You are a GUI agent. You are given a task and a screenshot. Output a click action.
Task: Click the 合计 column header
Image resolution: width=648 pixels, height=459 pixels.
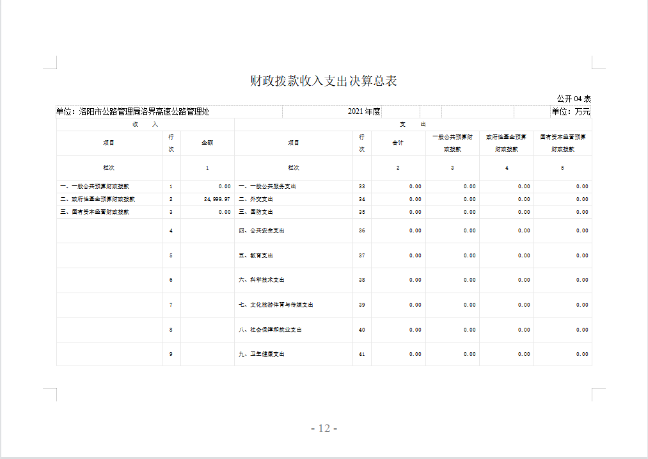pos(398,143)
